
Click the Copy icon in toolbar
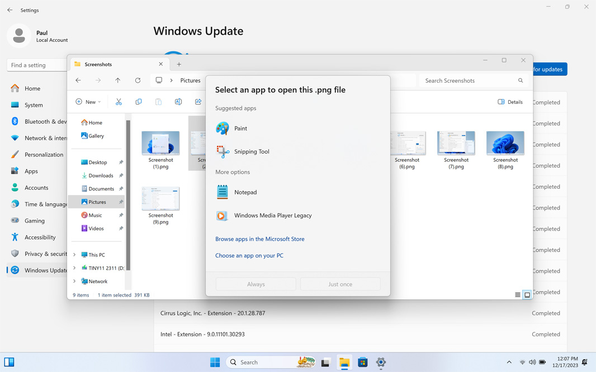click(x=139, y=102)
